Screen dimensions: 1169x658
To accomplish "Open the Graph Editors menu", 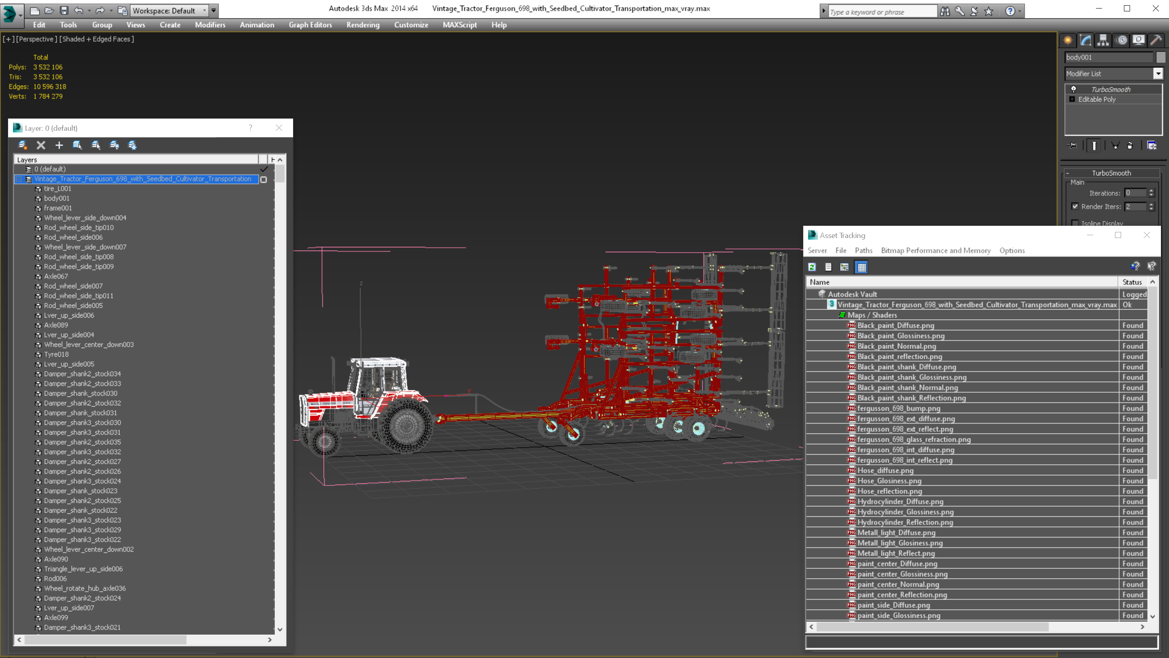I will point(311,25).
